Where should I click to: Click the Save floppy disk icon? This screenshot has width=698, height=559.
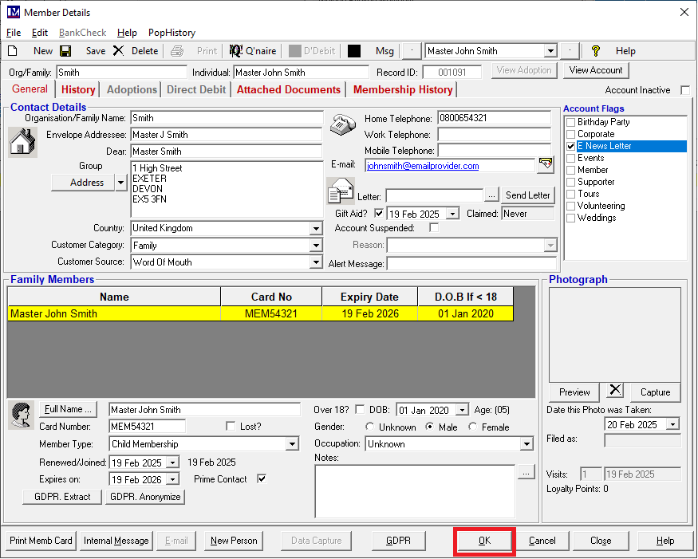click(x=65, y=51)
